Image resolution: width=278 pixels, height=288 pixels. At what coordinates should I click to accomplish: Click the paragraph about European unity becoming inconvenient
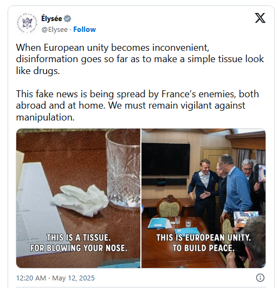[x=140, y=59]
